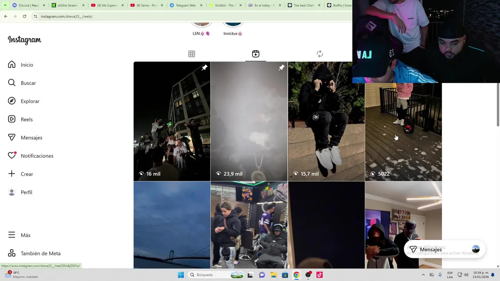Screen dimensions: 500x281
Task: Open the Buscar magnifier icon
Action: pos(12,83)
